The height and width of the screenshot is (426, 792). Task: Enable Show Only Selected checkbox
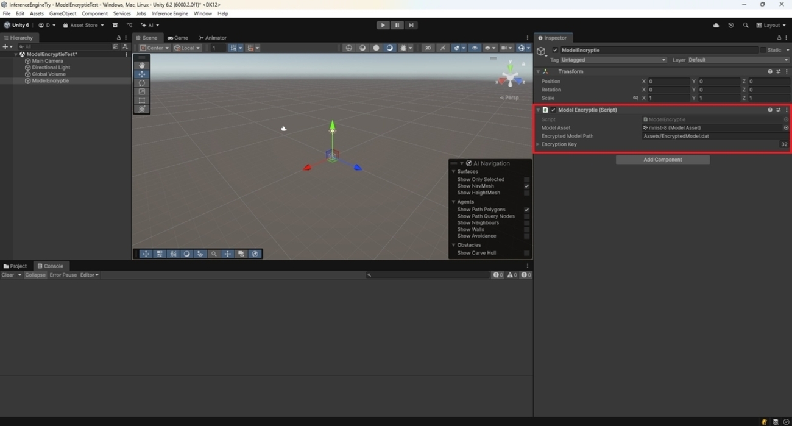tap(526, 179)
